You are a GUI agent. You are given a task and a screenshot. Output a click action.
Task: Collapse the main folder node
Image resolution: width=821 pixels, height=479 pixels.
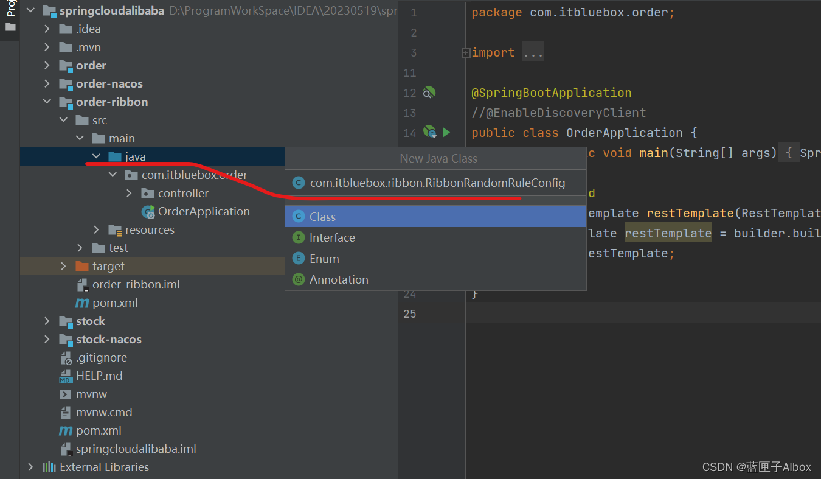80,139
